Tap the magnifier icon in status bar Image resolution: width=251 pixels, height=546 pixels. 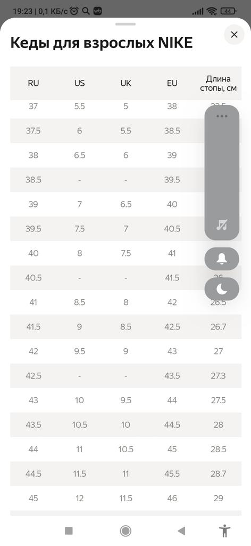pyautogui.click(x=86, y=11)
